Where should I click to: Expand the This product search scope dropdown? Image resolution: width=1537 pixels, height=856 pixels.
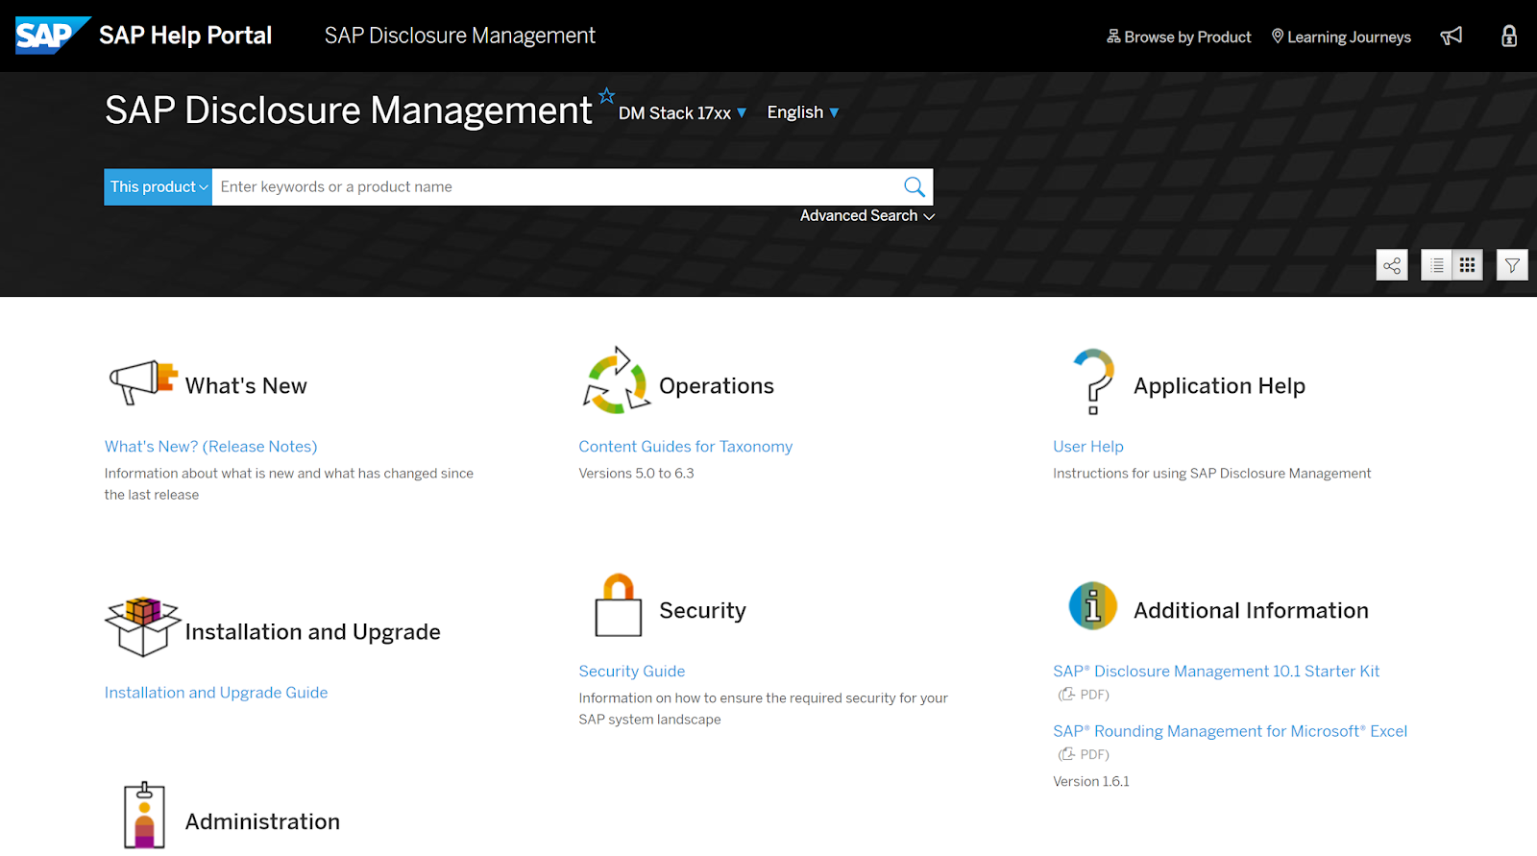click(159, 187)
